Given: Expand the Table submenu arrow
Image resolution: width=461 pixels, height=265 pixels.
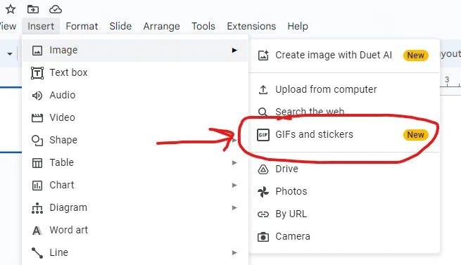Looking at the screenshot, I should pos(234,163).
